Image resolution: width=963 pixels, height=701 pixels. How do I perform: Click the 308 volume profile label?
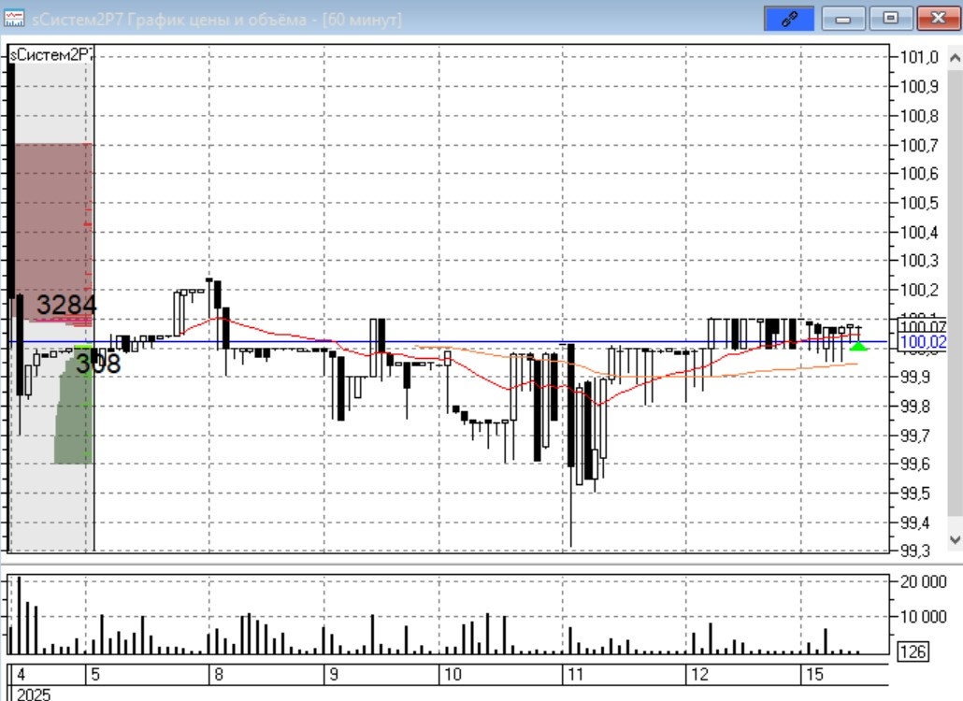pyautogui.click(x=98, y=364)
